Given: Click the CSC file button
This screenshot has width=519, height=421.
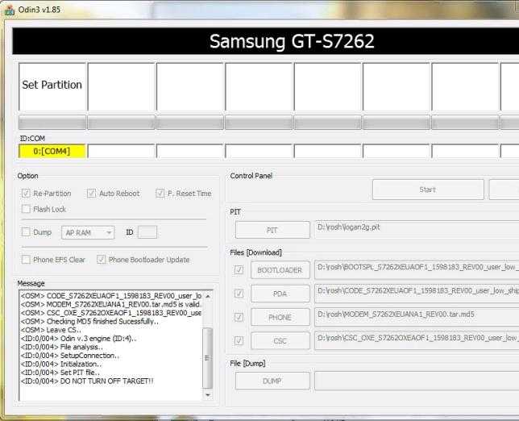Looking at the screenshot, I should click(x=280, y=341).
